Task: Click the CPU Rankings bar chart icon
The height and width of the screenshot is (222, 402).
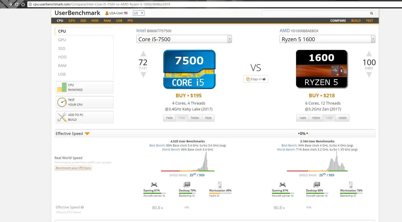Action: point(62,88)
